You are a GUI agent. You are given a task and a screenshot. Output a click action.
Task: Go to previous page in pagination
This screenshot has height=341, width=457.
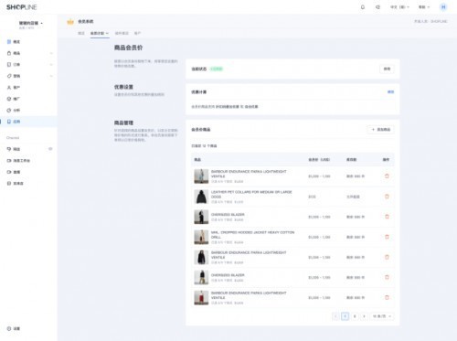[335, 316]
